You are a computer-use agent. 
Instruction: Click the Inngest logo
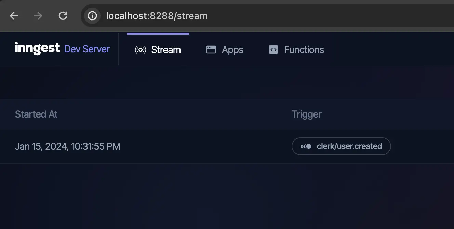pyautogui.click(x=37, y=49)
